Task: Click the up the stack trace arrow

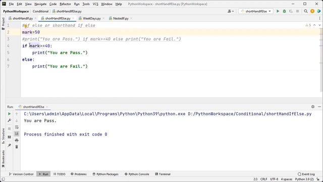Action: (17, 114)
